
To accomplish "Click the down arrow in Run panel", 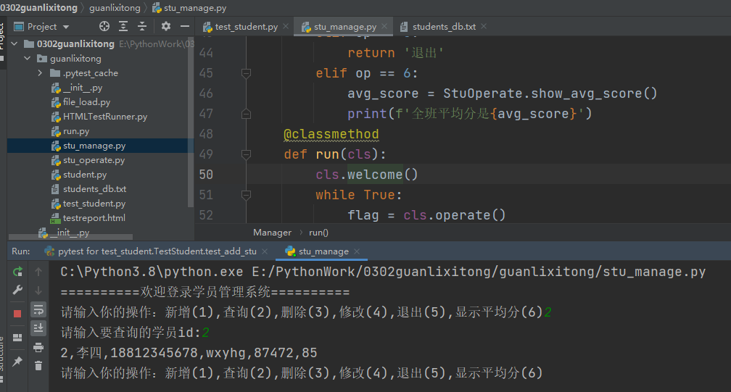I will tap(38, 291).
